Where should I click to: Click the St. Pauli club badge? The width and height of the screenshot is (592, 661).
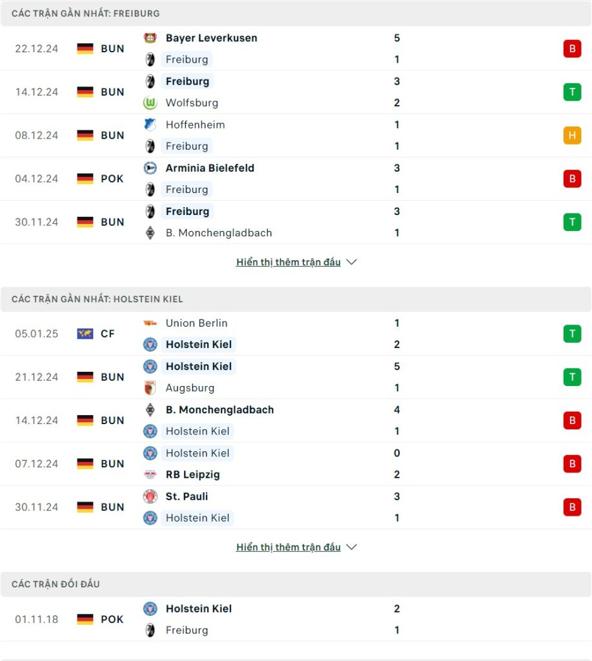click(150, 496)
